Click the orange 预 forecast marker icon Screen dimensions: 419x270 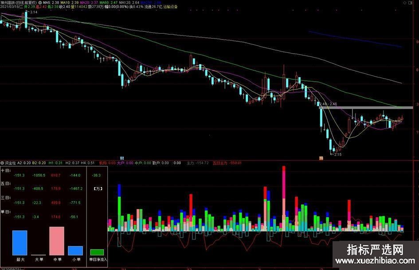click(321, 157)
